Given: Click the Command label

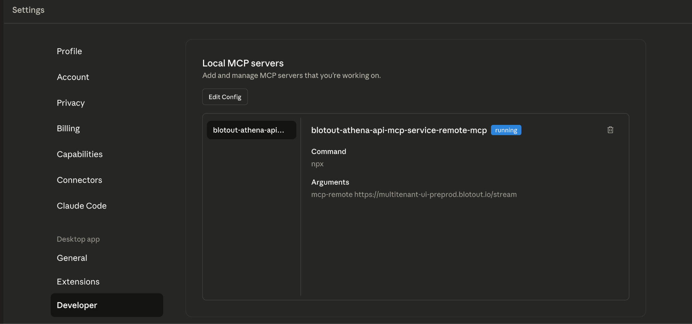Looking at the screenshot, I should coord(329,152).
